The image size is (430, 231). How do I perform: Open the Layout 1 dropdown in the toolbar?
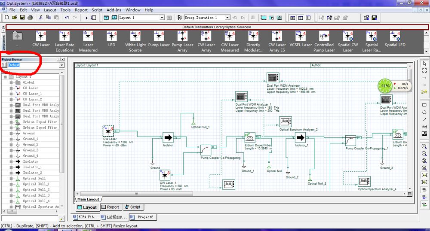click(162, 18)
